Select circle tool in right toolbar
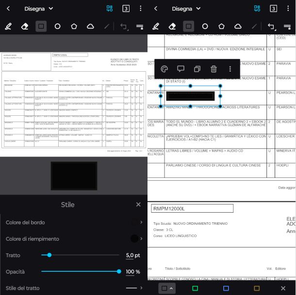This screenshot has width=296, height=295. click(x=205, y=26)
